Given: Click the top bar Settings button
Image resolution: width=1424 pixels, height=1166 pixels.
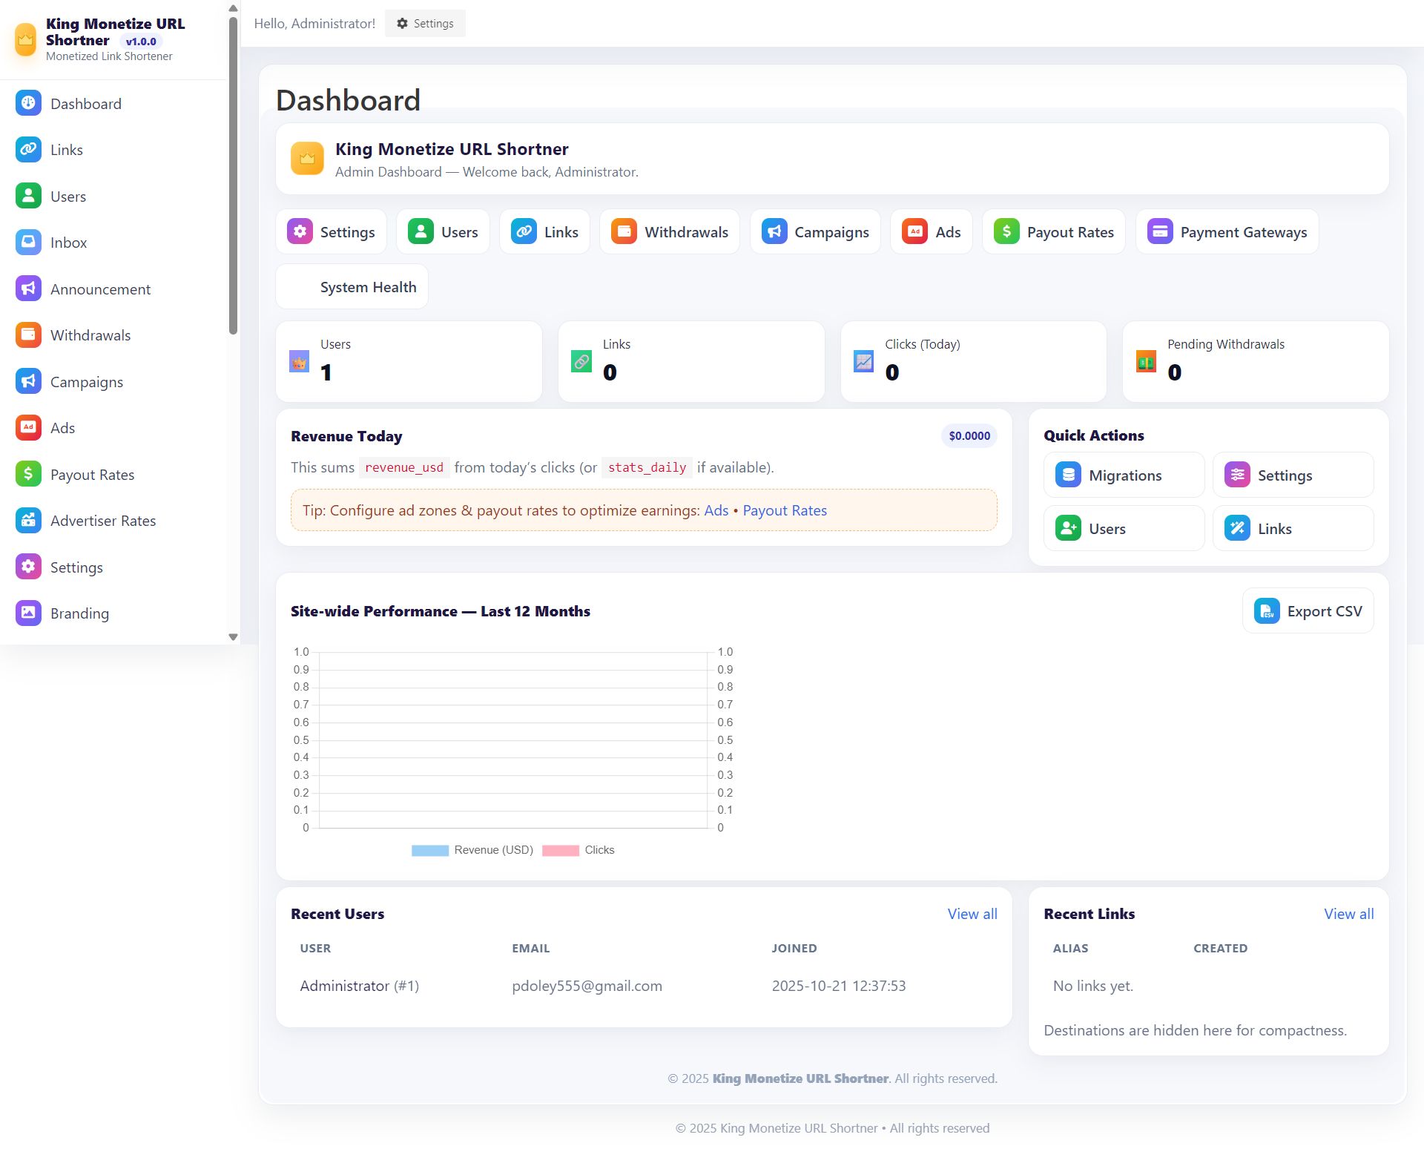Looking at the screenshot, I should [425, 24].
